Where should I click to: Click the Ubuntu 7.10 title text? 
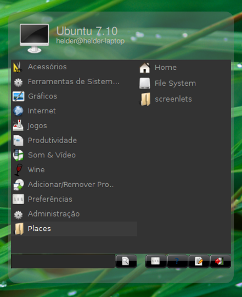tap(87, 31)
